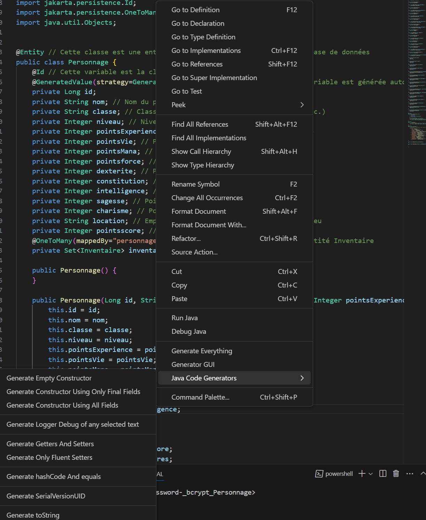This screenshot has width=426, height=520.
Task: Open a new terminal with the plus icon
Action: tap(362, 473)
